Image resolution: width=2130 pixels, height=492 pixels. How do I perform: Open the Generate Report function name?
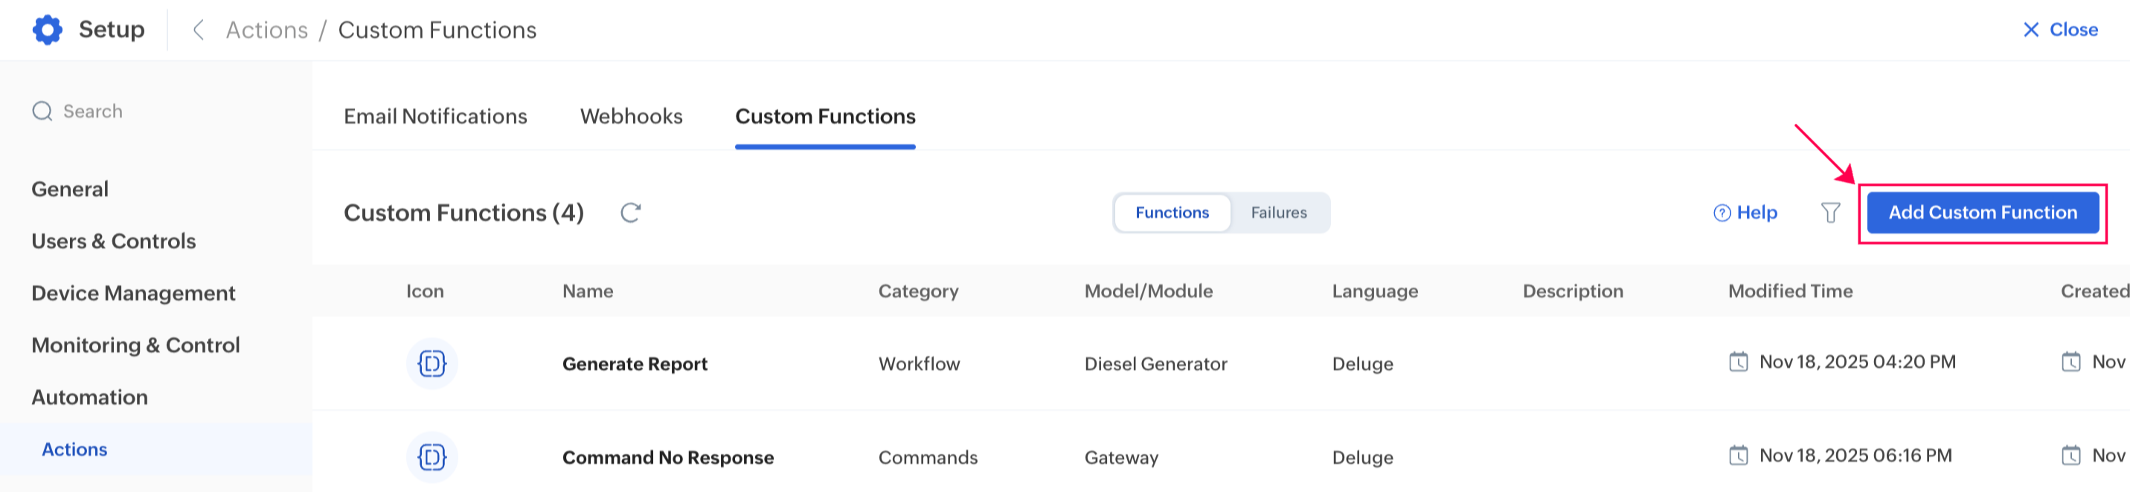(634, 364)
